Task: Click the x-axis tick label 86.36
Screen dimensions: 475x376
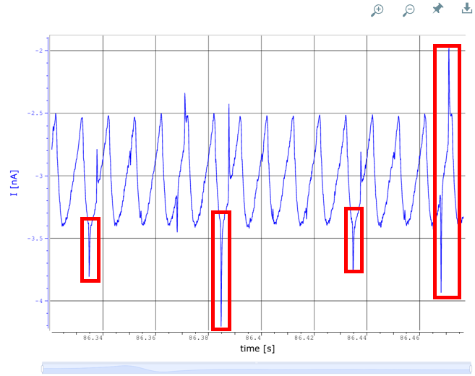Action: [x=146, y=338]
